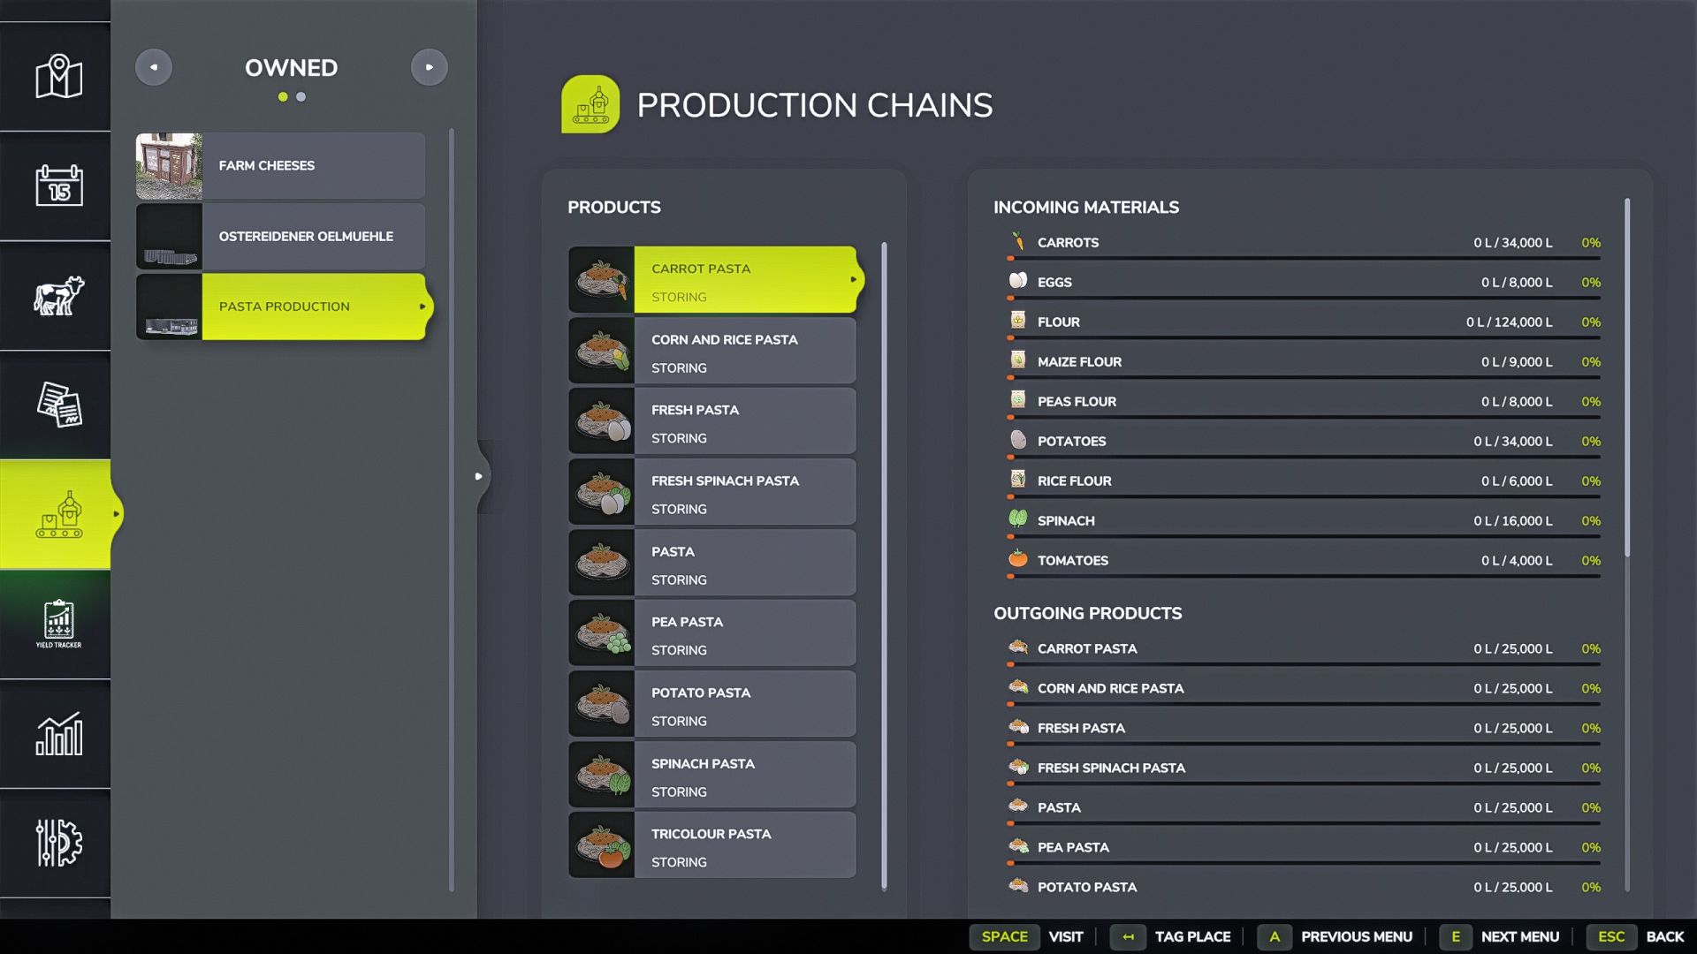Open the calendar sidebar icon
1697x954 pixels.
click(x=58, y=185)
